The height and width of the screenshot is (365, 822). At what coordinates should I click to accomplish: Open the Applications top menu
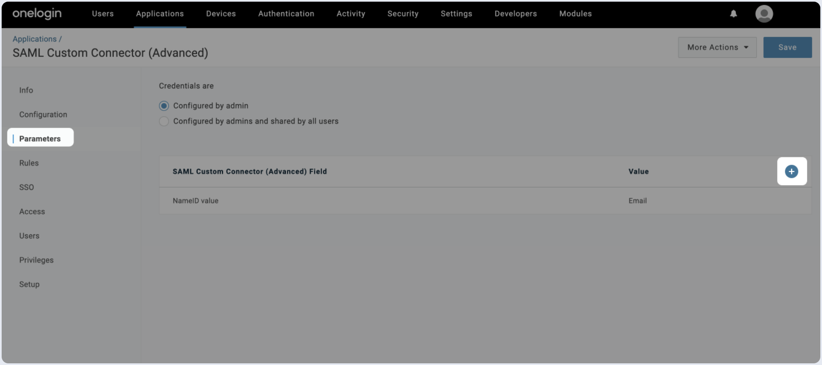click(160, 14)
